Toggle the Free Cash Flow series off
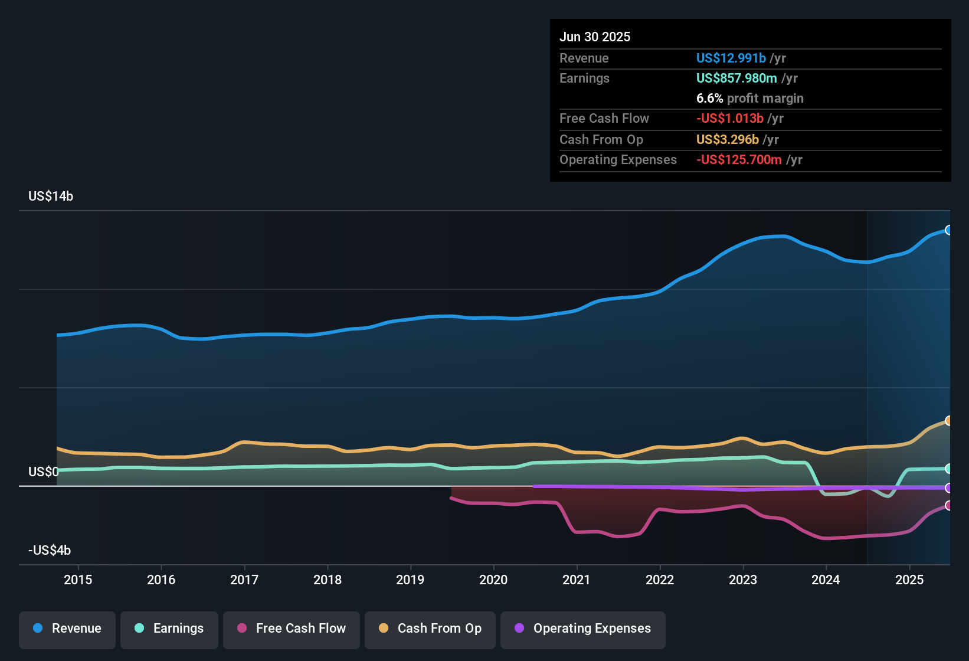This screenshot has width=969, height=661. click(x=291, y=629)
